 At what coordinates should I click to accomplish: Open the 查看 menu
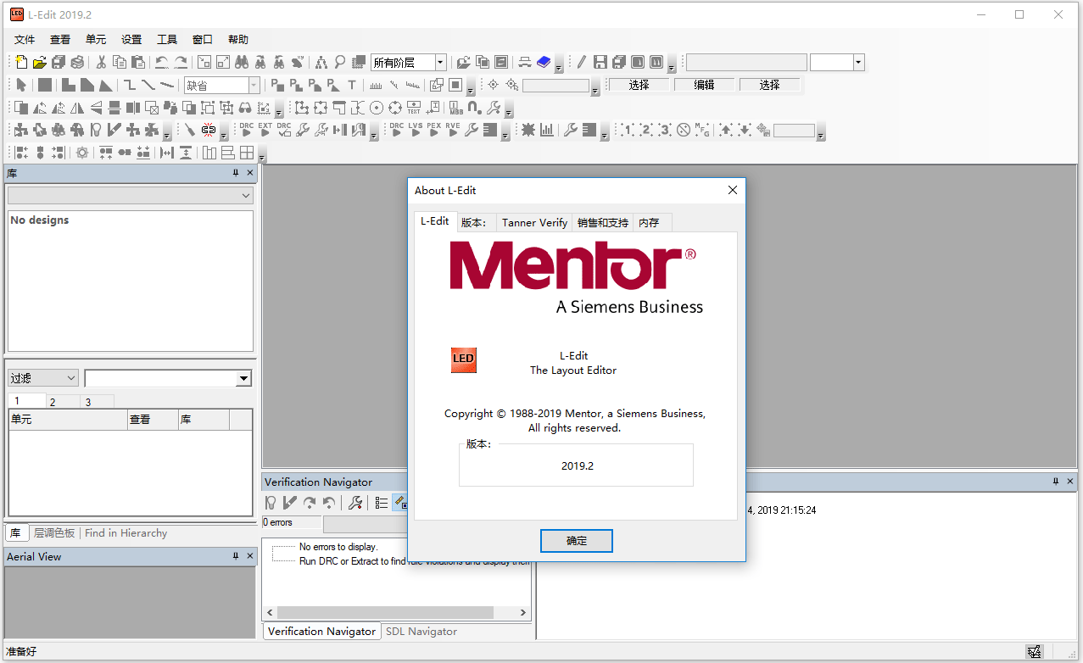click(x=60, y=39)
